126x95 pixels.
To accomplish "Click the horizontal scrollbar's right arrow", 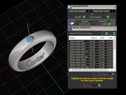I will 112,70.
